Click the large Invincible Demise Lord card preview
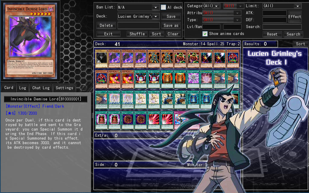Viewport: 309px width, 193px height. pyautogui.click(x=30, y=41)
